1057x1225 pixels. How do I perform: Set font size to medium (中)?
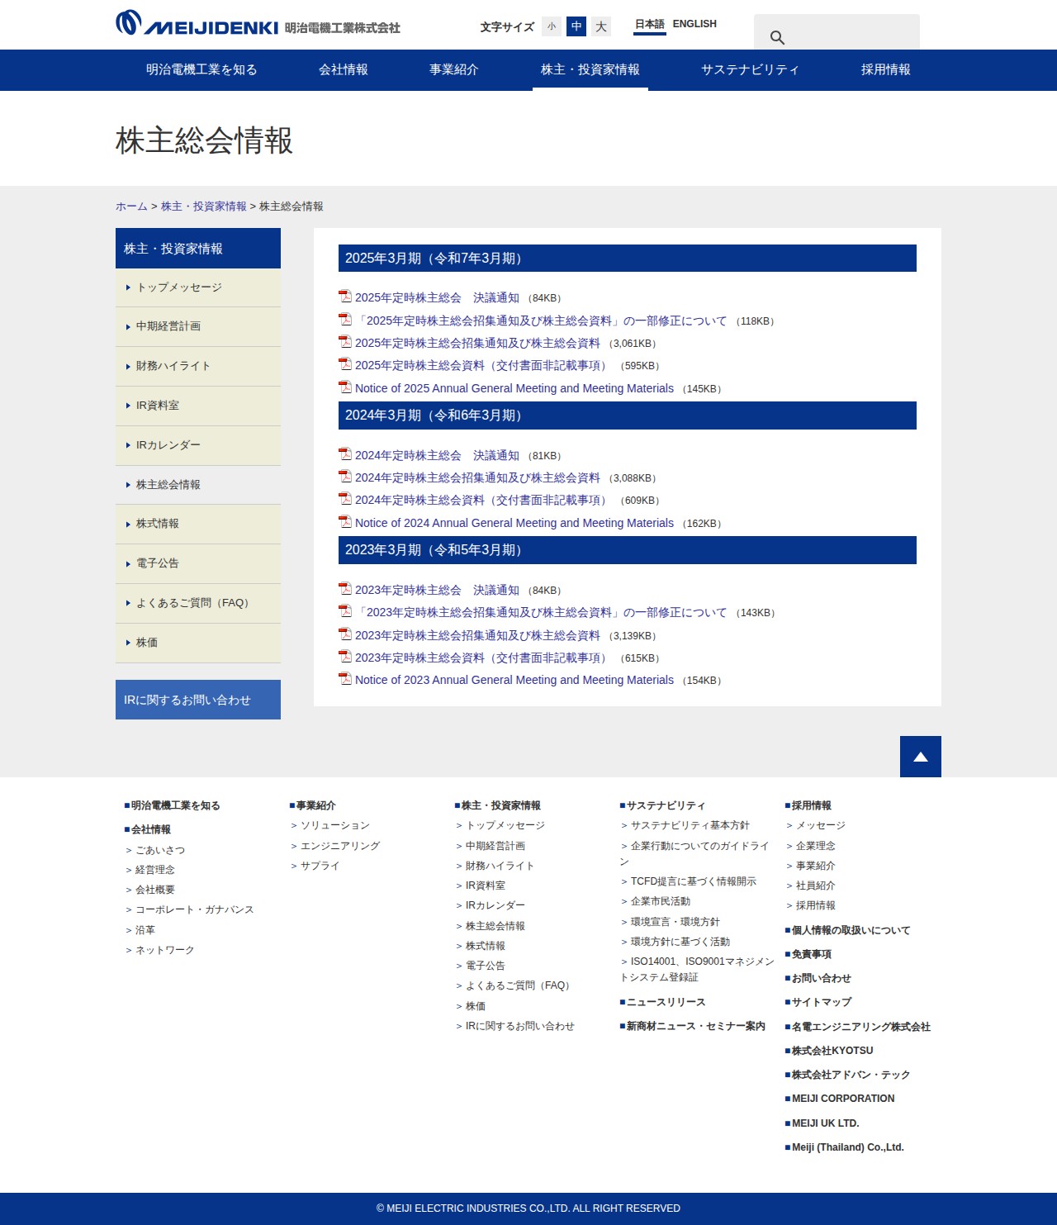(x=576, y=26)
